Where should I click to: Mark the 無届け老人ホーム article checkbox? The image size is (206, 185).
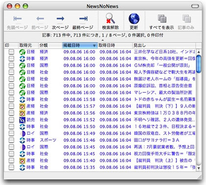tap(11, 79)
